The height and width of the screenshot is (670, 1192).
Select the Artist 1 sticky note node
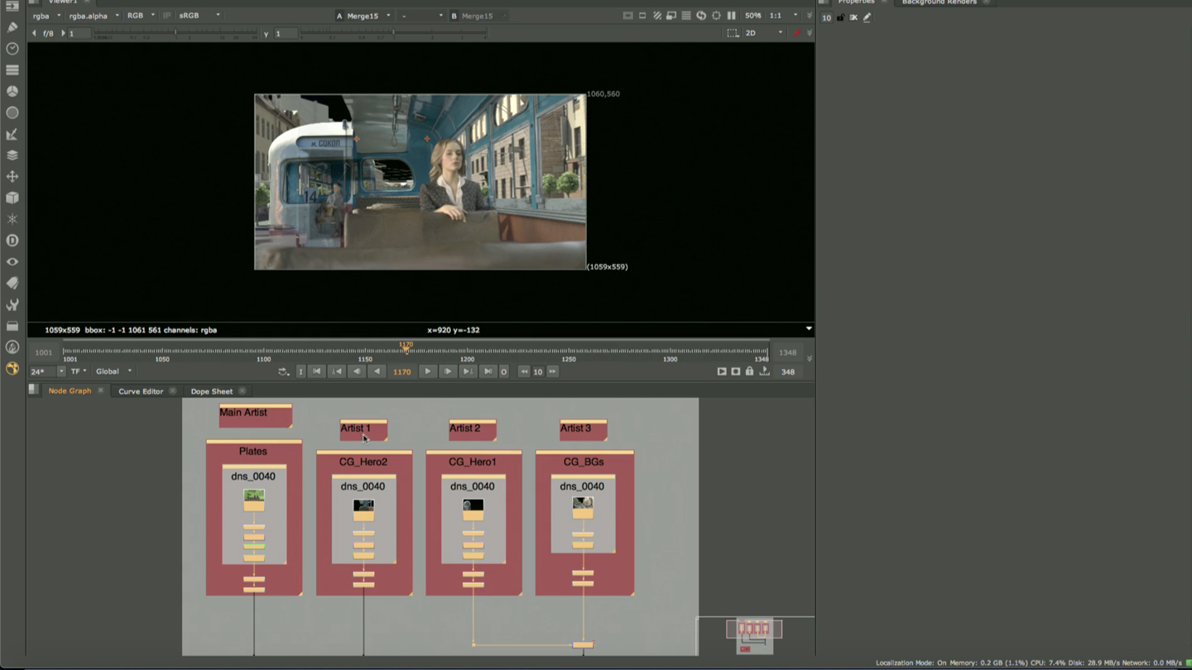[x=363, y=430]
